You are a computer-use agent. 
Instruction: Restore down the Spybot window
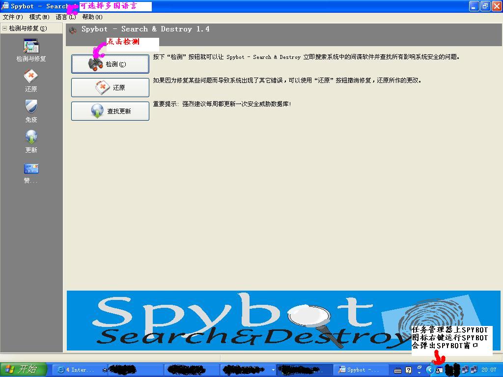485,6
